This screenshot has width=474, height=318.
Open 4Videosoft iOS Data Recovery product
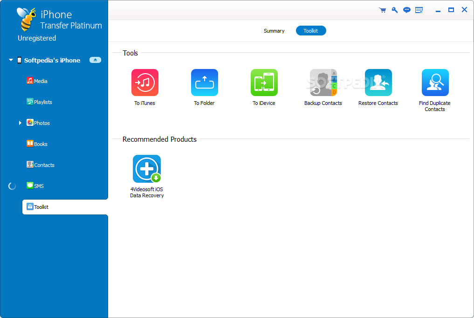click(x=147, y=169)
